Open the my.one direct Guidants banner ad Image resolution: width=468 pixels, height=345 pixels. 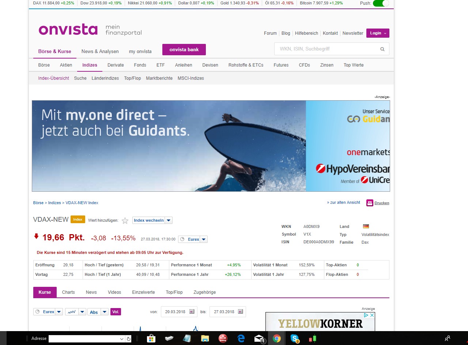click(x=211, y=146)
